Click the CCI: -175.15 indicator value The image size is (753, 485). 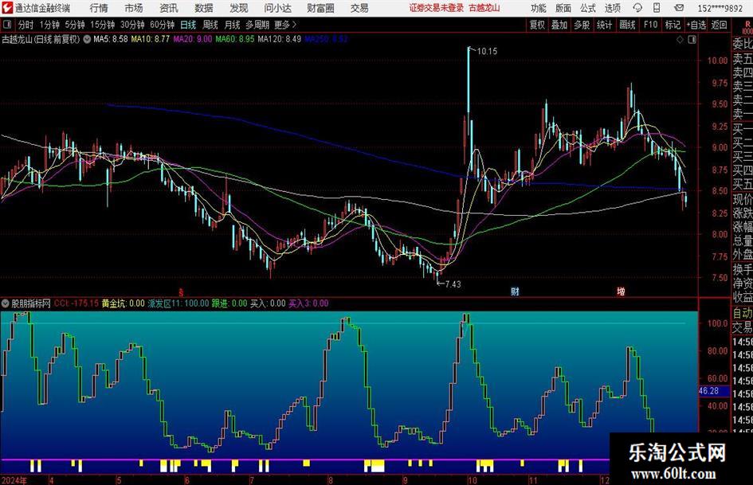point(76,303)
